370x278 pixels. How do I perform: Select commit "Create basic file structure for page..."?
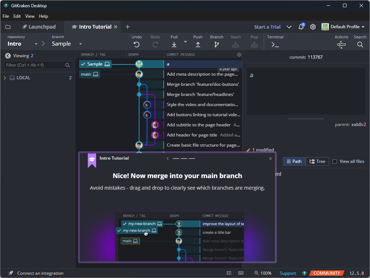click(203, 145)
